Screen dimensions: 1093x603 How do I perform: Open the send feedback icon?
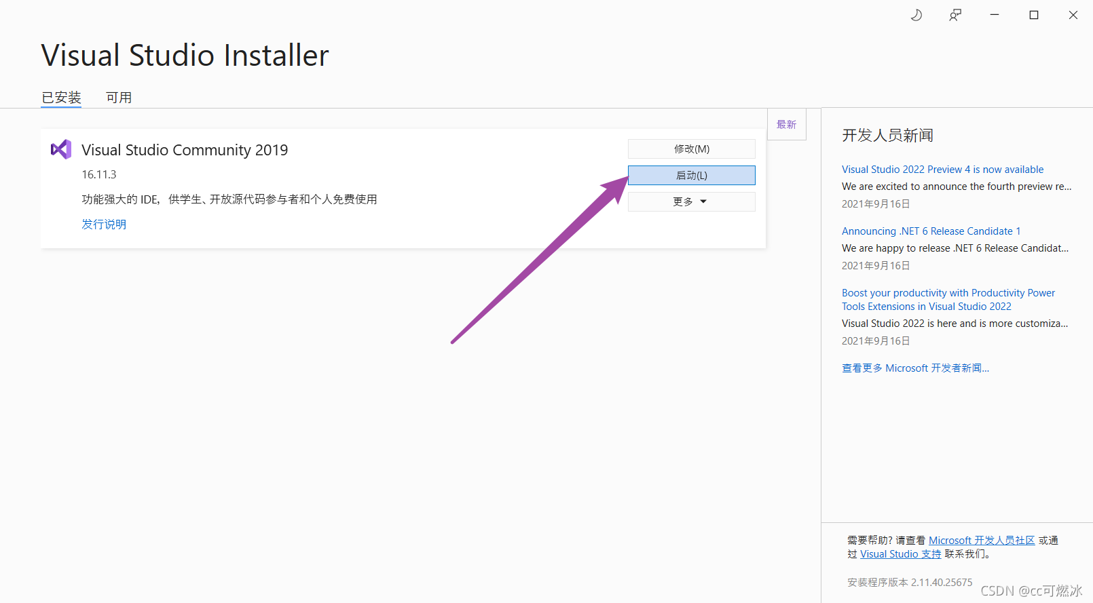955,15
